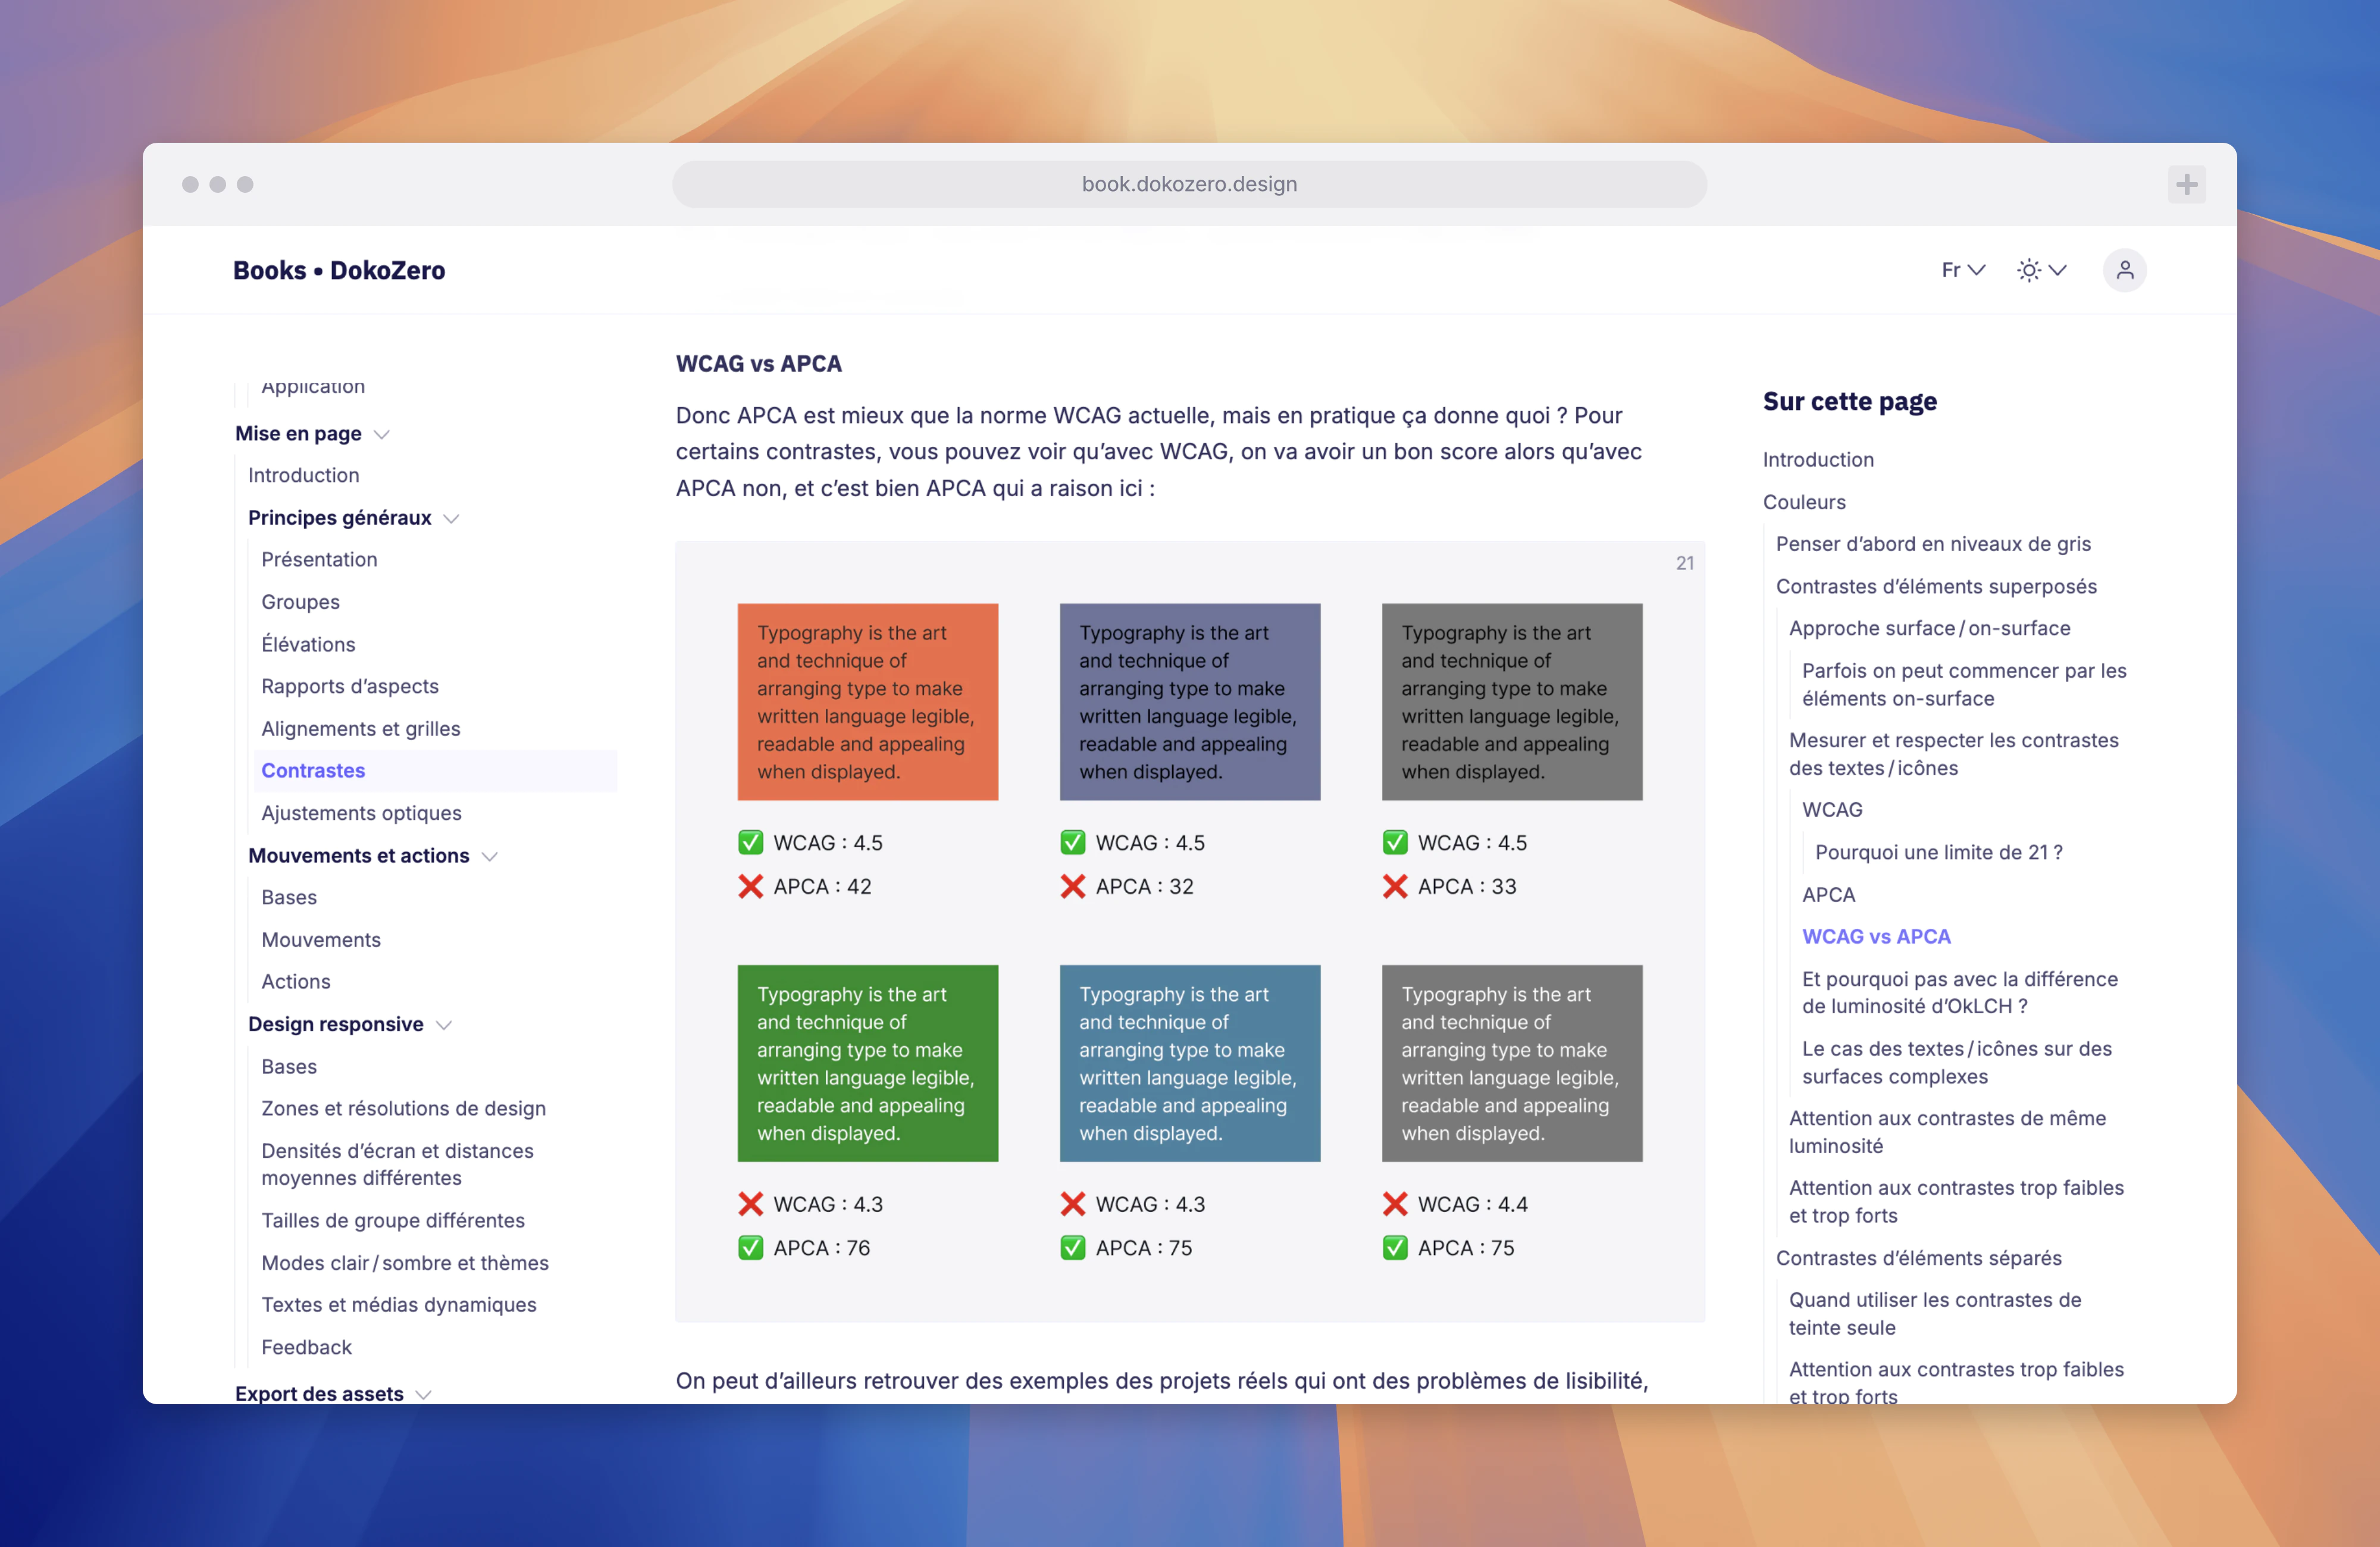
Task: Jump to Contrastes d'éléments séparés
Action: pyautogui.click(x=1918, y=1258)
